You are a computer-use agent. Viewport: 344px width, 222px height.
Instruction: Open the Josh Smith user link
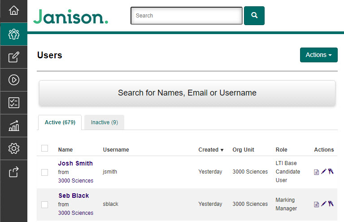(x=75, y=163)
